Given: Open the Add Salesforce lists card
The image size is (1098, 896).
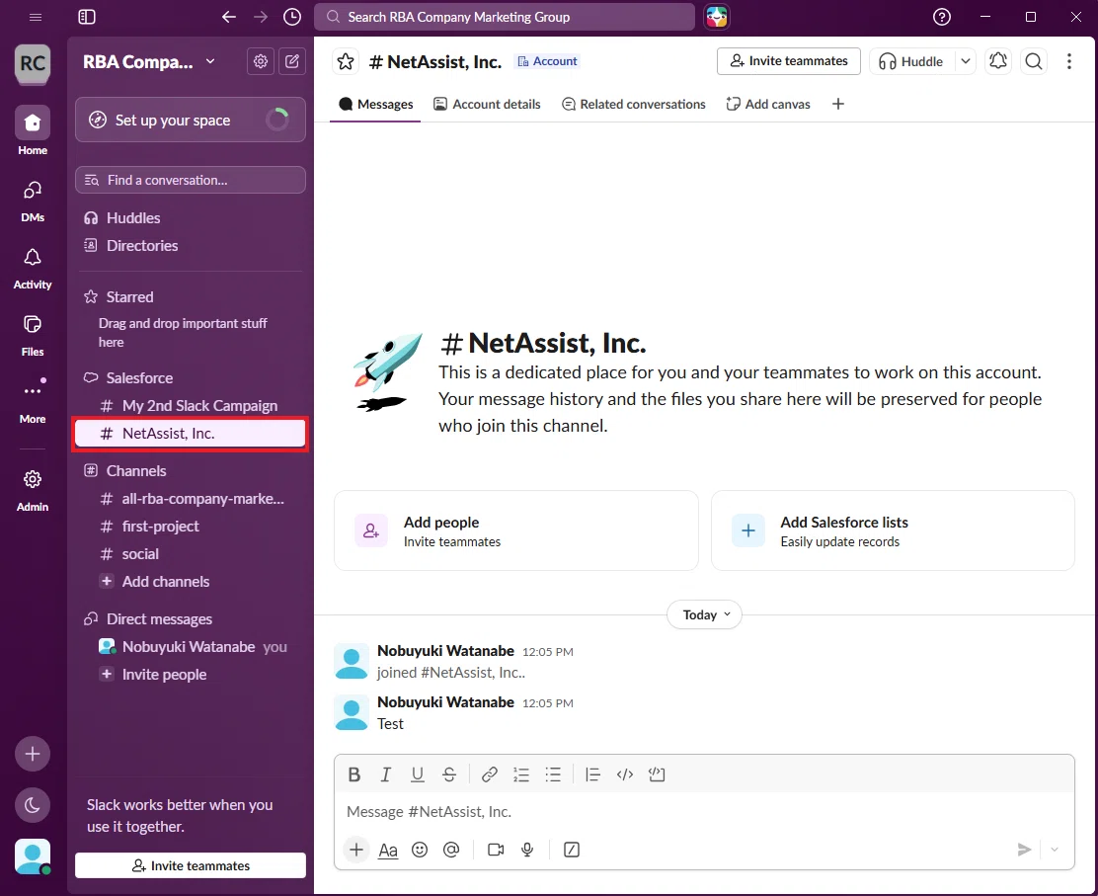Looking at the screenshot, I should [x=893, y=531].
